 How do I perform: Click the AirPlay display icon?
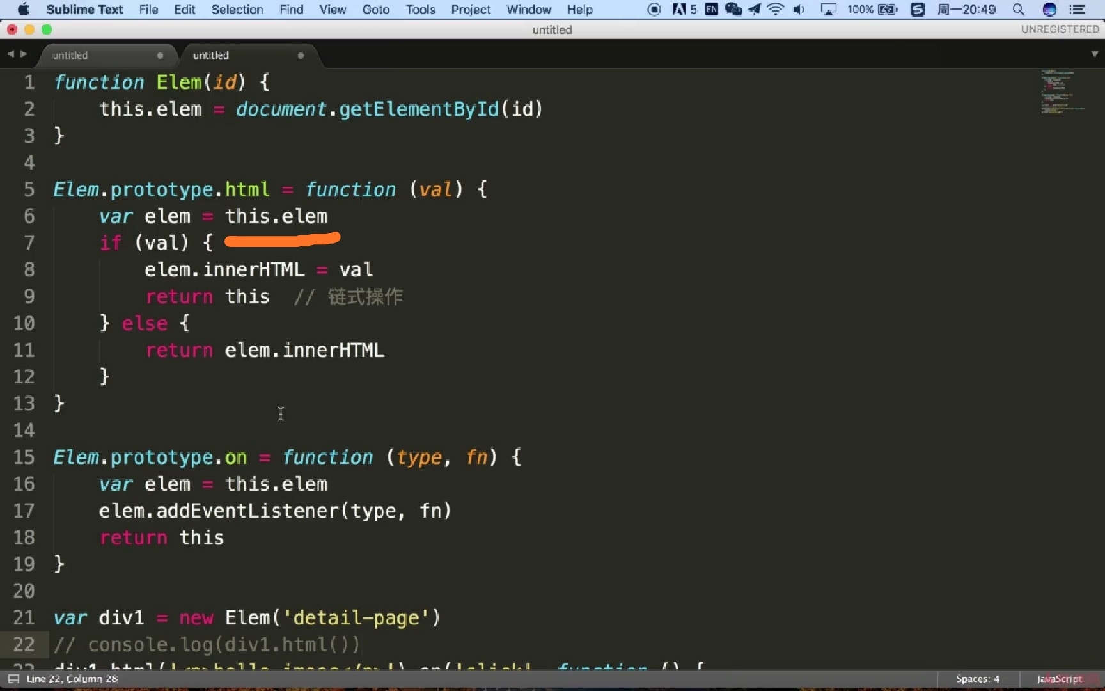click(828, 10)
